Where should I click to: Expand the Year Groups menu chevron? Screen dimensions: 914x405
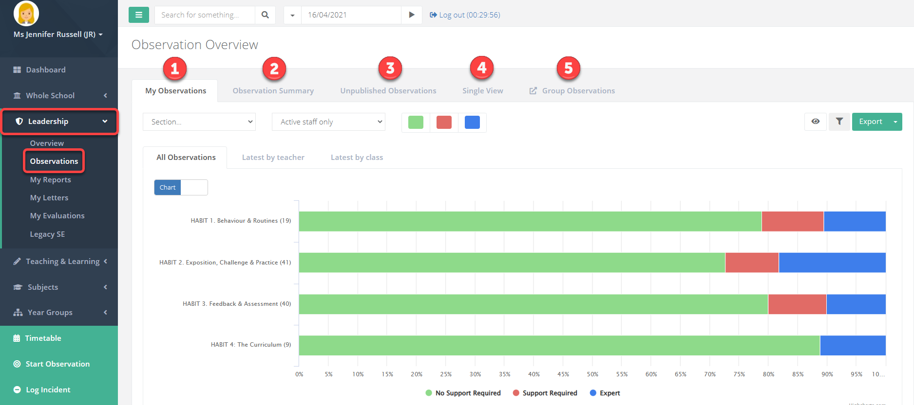105,313
